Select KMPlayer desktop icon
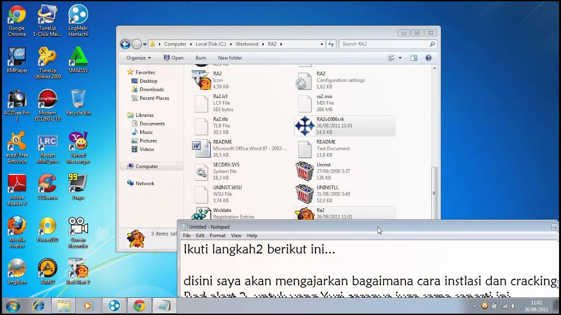This screenshot has height=315, width=561. coord(17,60)
